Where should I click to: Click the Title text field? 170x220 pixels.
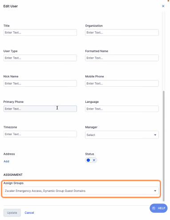(x=40, y=33)
